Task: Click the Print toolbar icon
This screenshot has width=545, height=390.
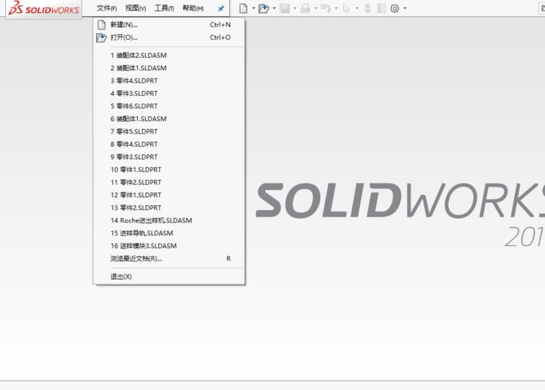Action: tap(305, 9)
